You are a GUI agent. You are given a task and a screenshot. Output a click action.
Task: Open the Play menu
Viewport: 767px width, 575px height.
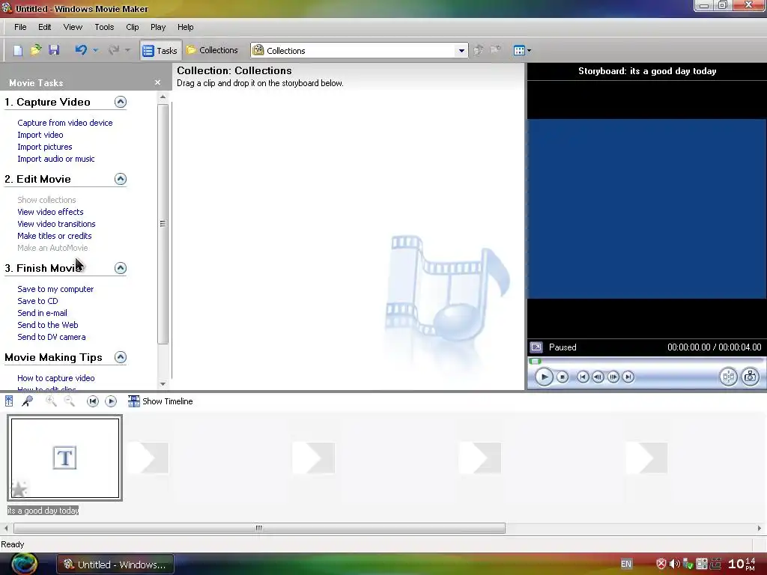(158, 27)
